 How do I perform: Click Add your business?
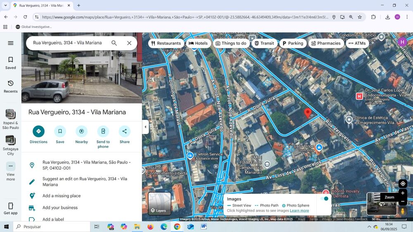pos(82,208)
